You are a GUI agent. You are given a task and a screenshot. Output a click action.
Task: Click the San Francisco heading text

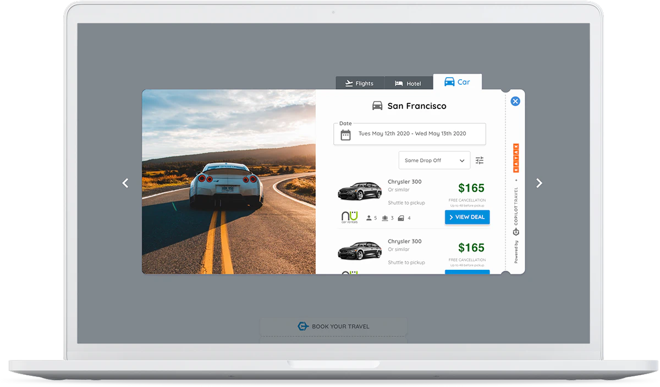(417, 106)
